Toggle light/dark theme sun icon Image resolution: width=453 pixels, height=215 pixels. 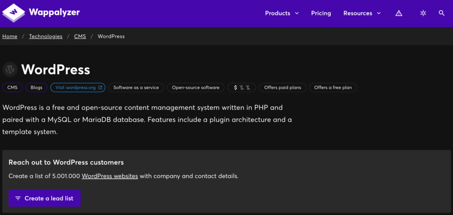click(423, 13)
